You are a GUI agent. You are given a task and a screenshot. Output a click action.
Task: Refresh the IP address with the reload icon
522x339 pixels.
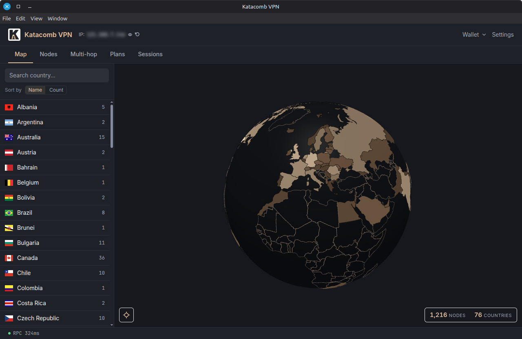pyautogui.click(x=137, y=35)
